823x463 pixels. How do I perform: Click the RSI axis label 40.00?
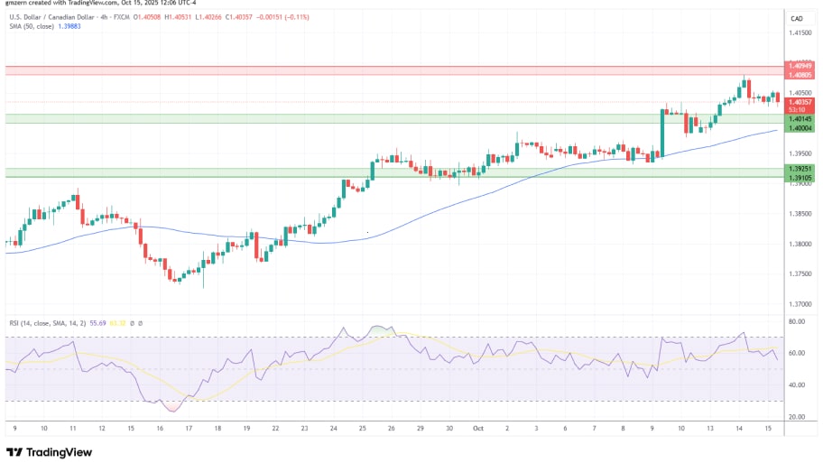coord(797,385)
